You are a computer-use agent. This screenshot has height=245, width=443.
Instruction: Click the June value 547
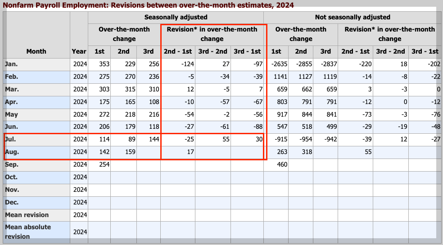(x=282, y=127)
